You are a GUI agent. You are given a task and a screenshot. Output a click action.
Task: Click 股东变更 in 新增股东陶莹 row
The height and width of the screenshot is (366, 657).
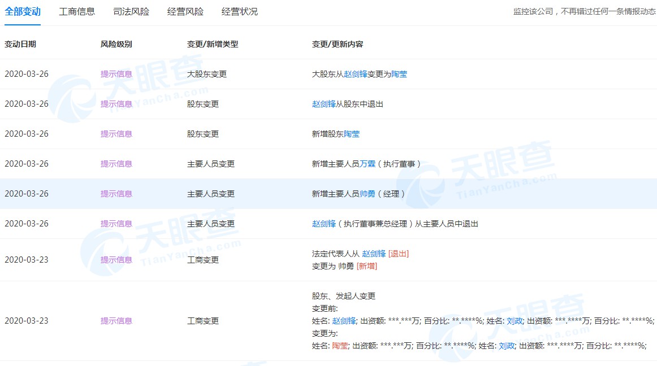pyautogui.click(x=203, y=134)
